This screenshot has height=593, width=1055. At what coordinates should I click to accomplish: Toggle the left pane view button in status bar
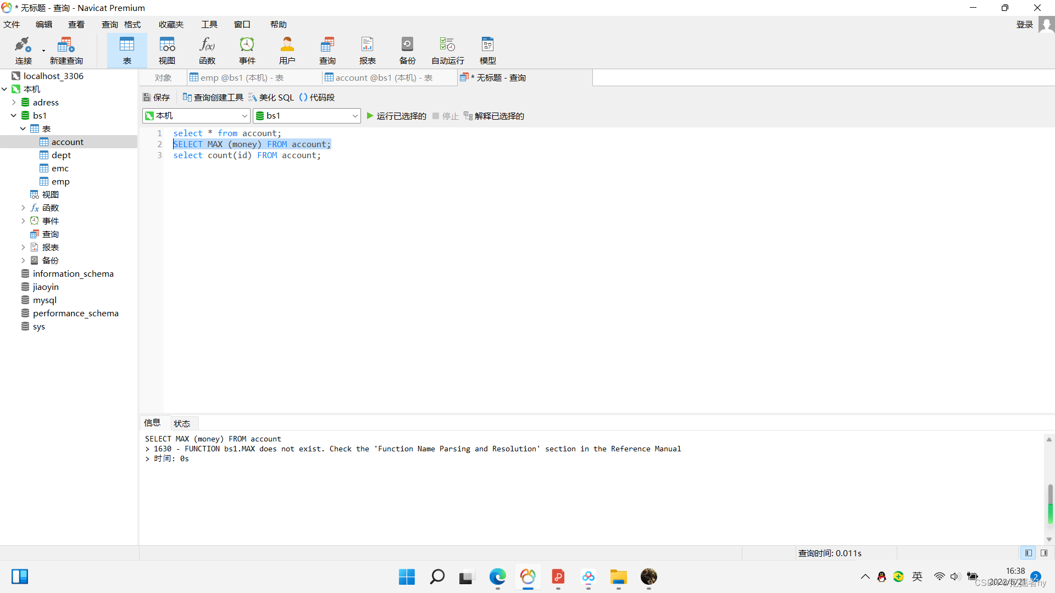(1028, 553)
